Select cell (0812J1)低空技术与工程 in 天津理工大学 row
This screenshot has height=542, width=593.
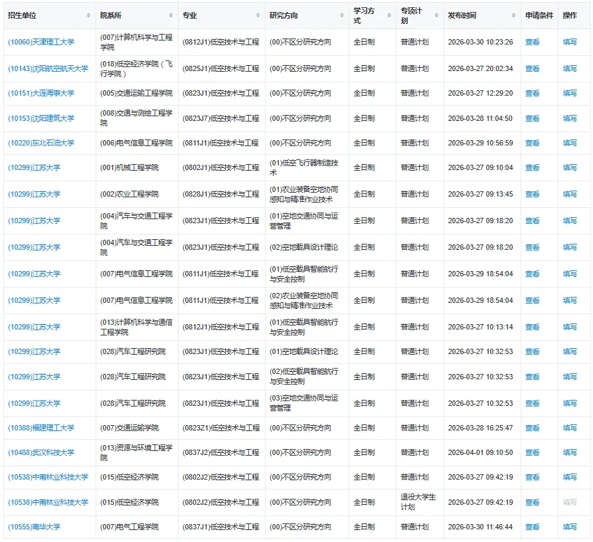pyautogui.click(x=221, y=42)
